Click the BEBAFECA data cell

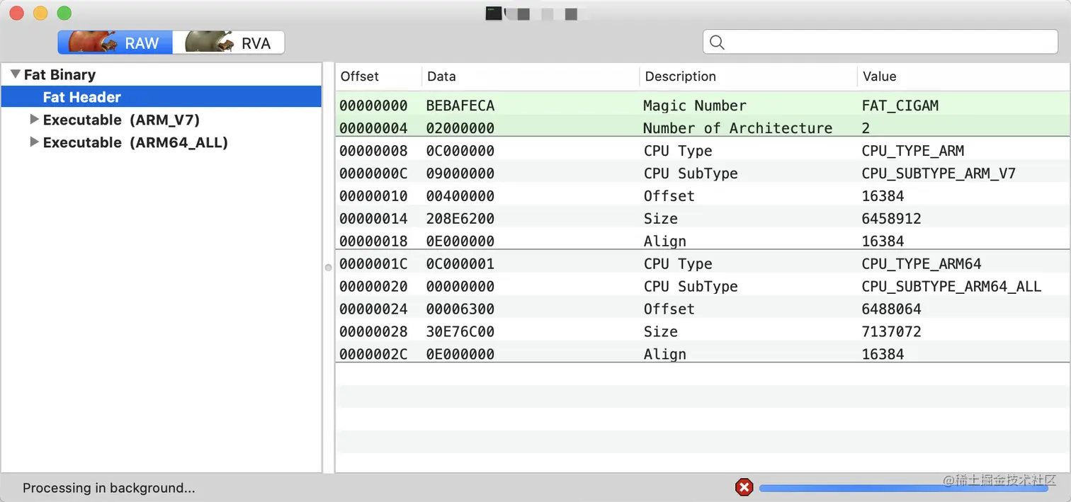tap(460, 105)
